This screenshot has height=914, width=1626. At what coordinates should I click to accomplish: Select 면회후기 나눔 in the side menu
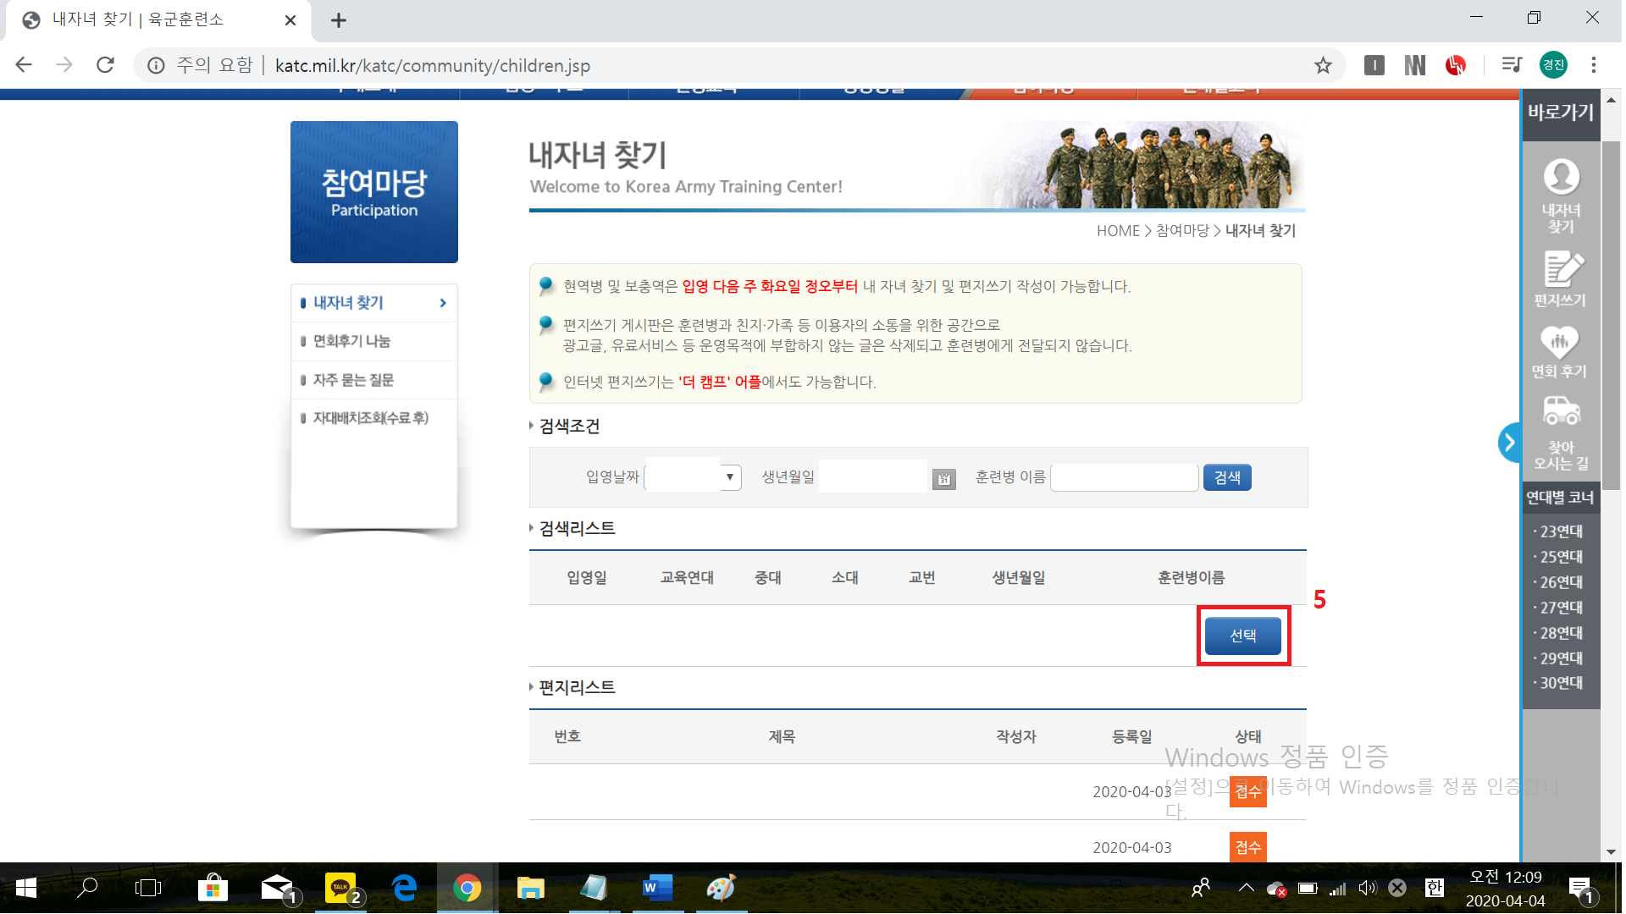tap(351, 341)
